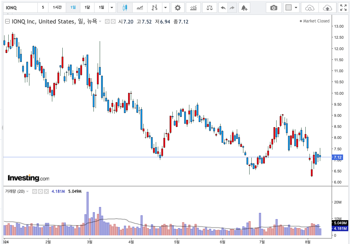Click the 6.00 price axis label

tap(338, 182)
